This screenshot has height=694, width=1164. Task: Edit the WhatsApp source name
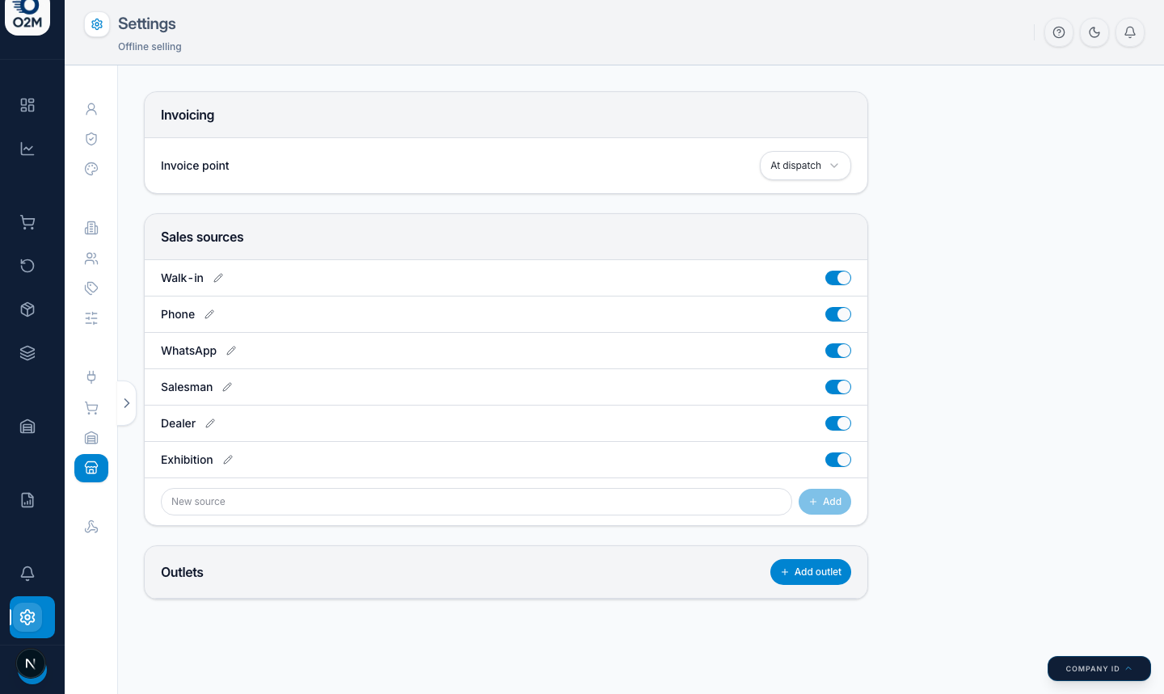pyautogui.click(x=231, y=351)
